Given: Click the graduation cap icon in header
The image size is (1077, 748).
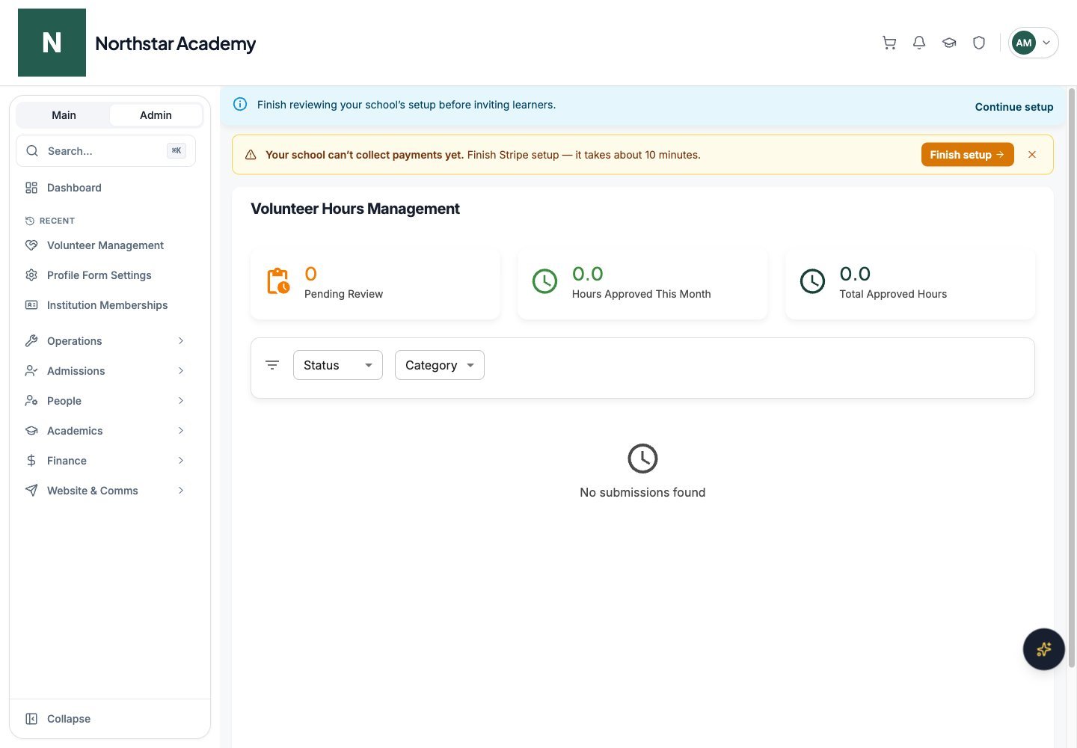Looking at the screenshot, I should (x=949, y=43).
